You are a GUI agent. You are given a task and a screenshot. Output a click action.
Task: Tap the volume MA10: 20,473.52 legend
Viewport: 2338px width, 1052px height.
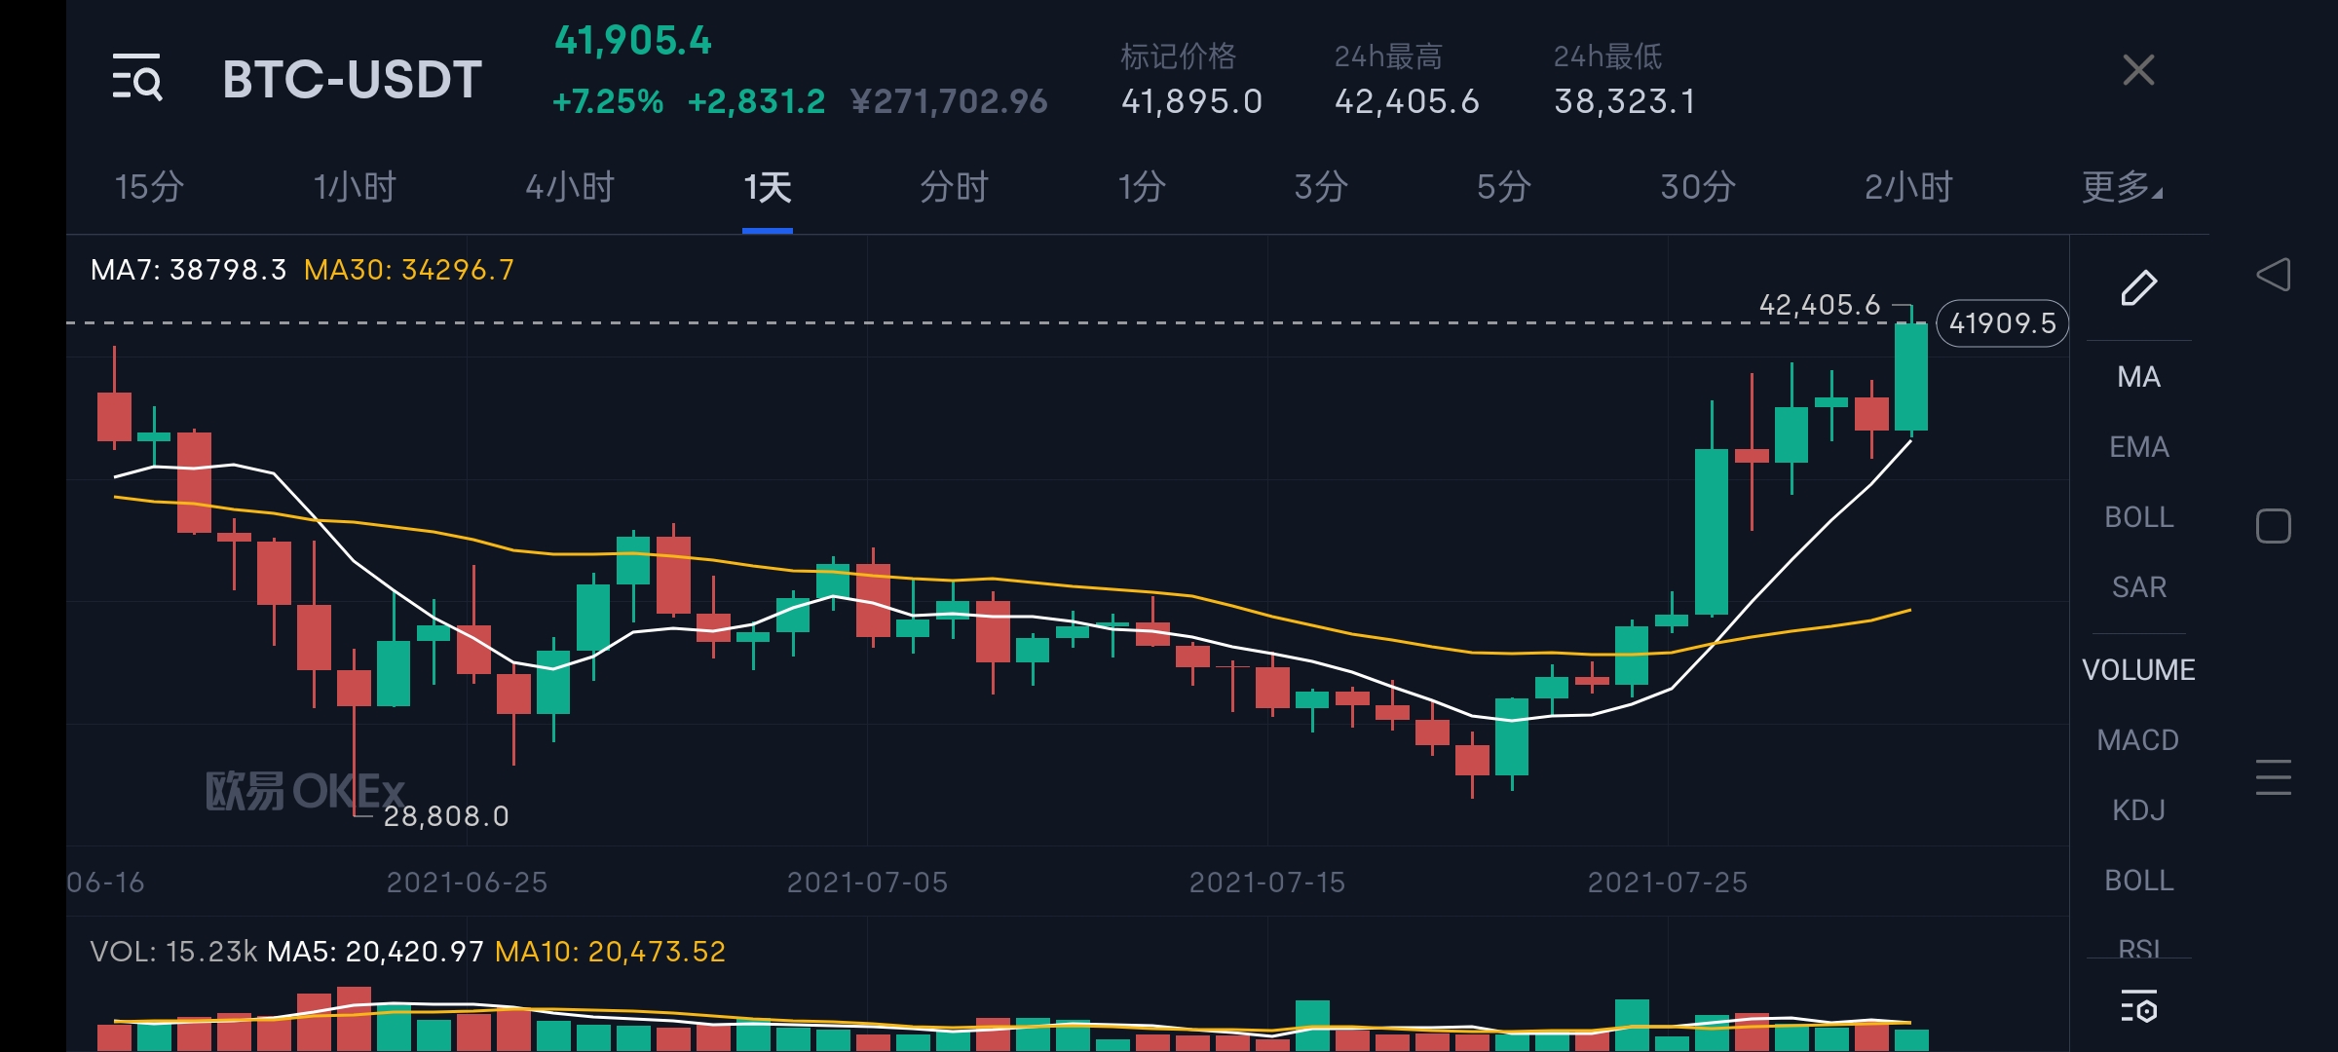tap(611, 952)
